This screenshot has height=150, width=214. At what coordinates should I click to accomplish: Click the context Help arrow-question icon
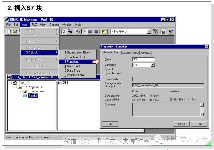(171, 31)
